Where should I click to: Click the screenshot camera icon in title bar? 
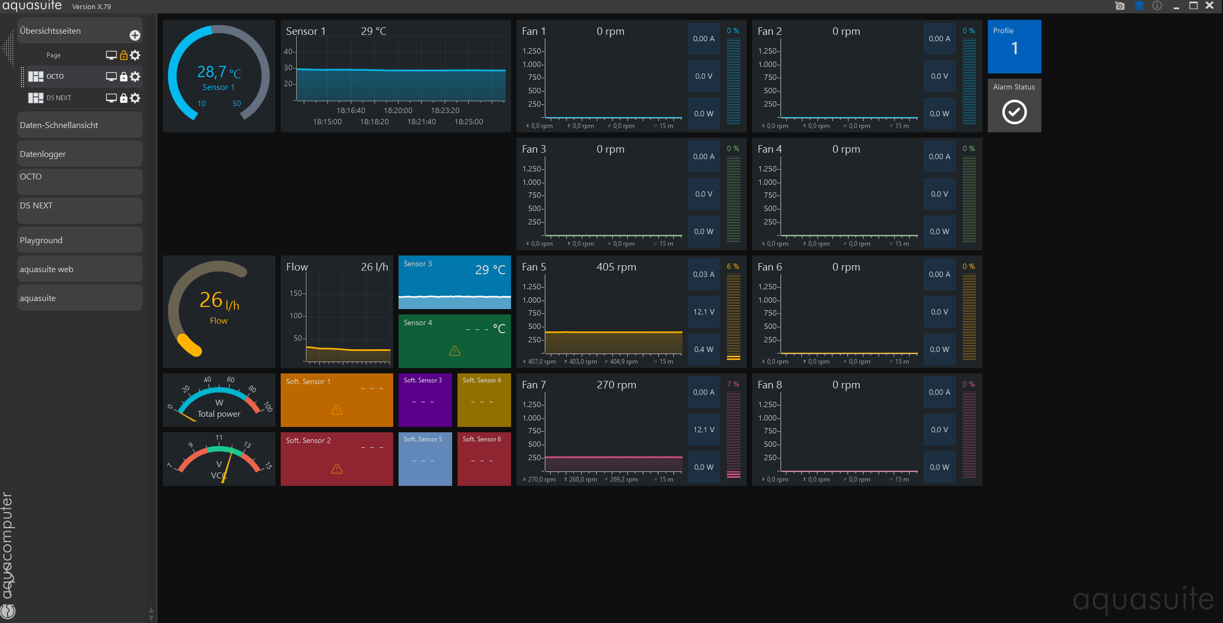point(1120,6)
